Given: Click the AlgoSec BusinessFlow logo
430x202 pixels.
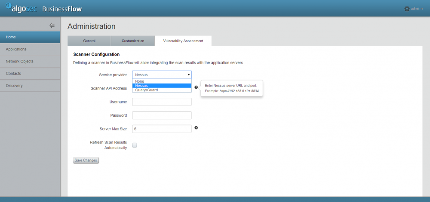Looking at the screenshot, I should (x=44, y=9).
